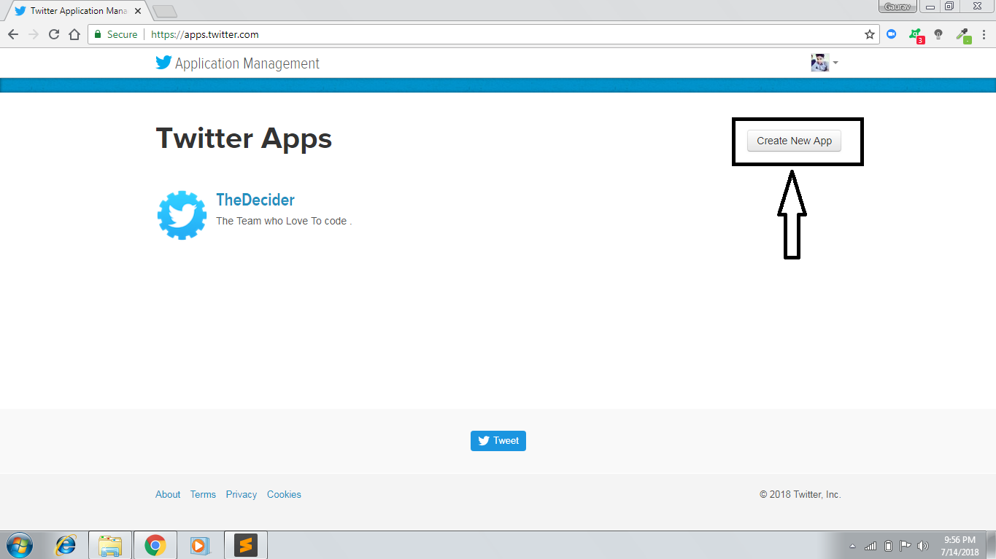Open the Chrome three-dot menu
The image size is (996, 559).
point(984,34)
